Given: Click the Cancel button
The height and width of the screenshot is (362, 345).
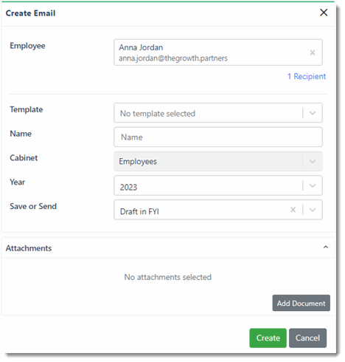Looking at the screenshot, I should [307, 338].
